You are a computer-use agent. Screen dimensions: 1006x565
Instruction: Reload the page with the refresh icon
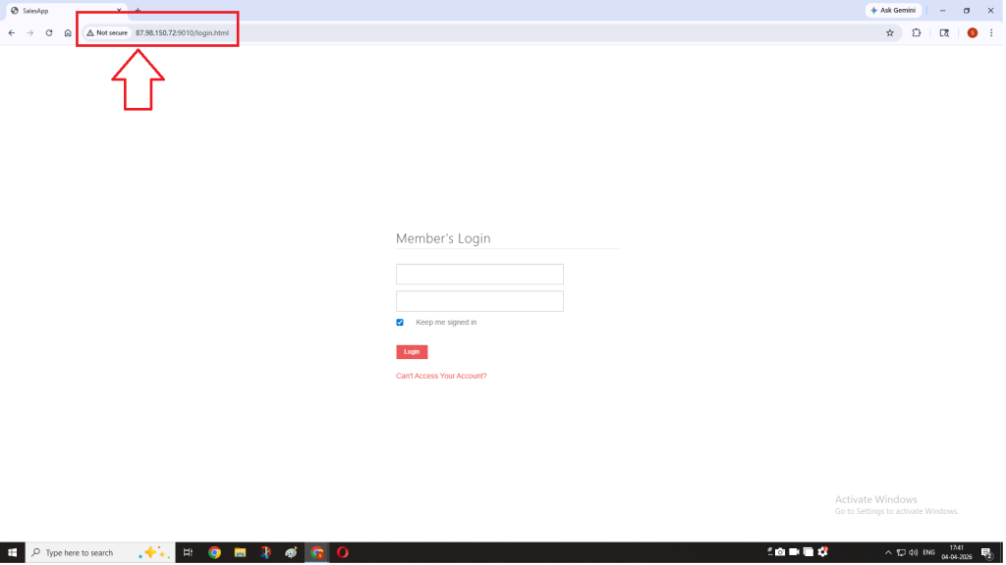click(x=49, y=32)
